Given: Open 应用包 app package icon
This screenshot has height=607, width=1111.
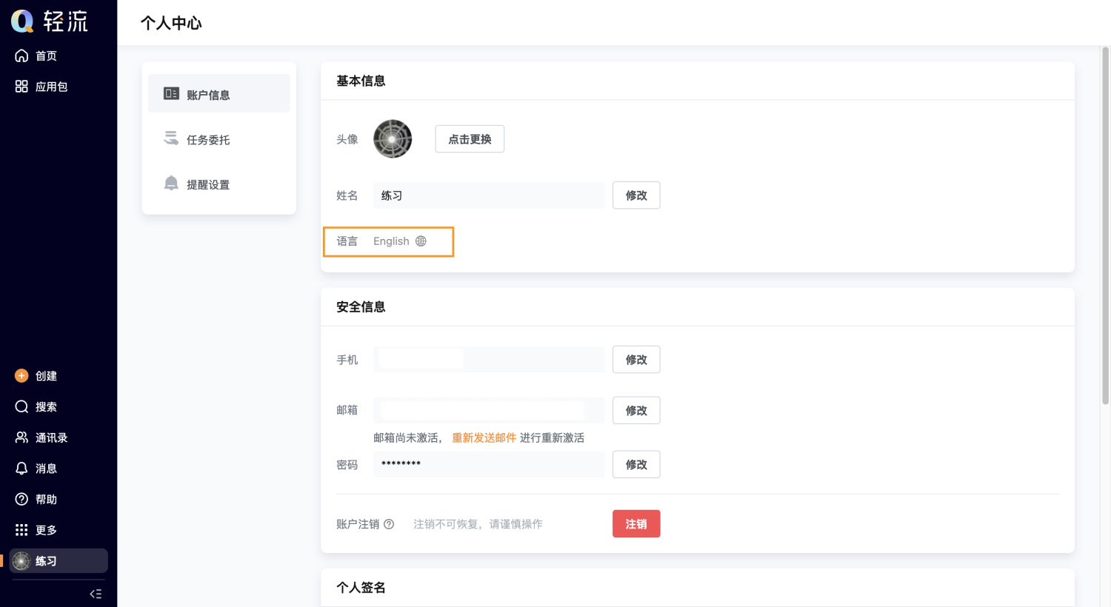Looking at the screenshot, I should coord(21,87).
